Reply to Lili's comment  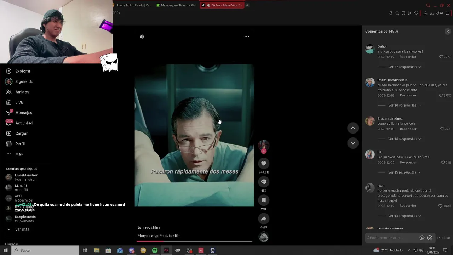click(408, 163)
